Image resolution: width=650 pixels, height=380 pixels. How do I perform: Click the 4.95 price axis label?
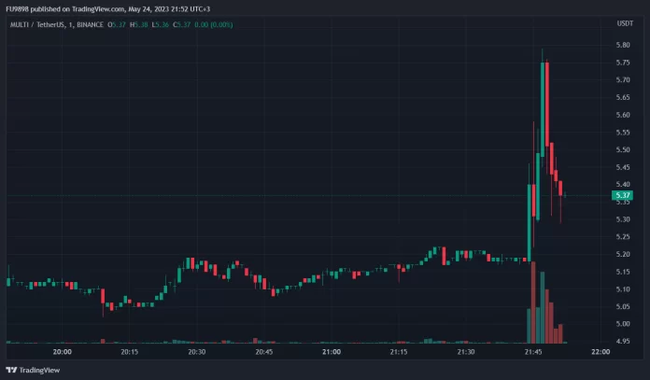point(622,342)
